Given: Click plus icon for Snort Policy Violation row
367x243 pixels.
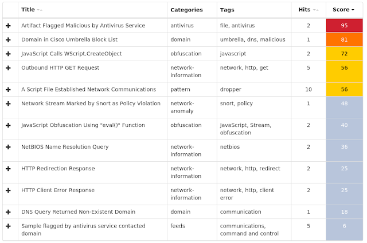Looking at the screenshot, I should [8, 103].
